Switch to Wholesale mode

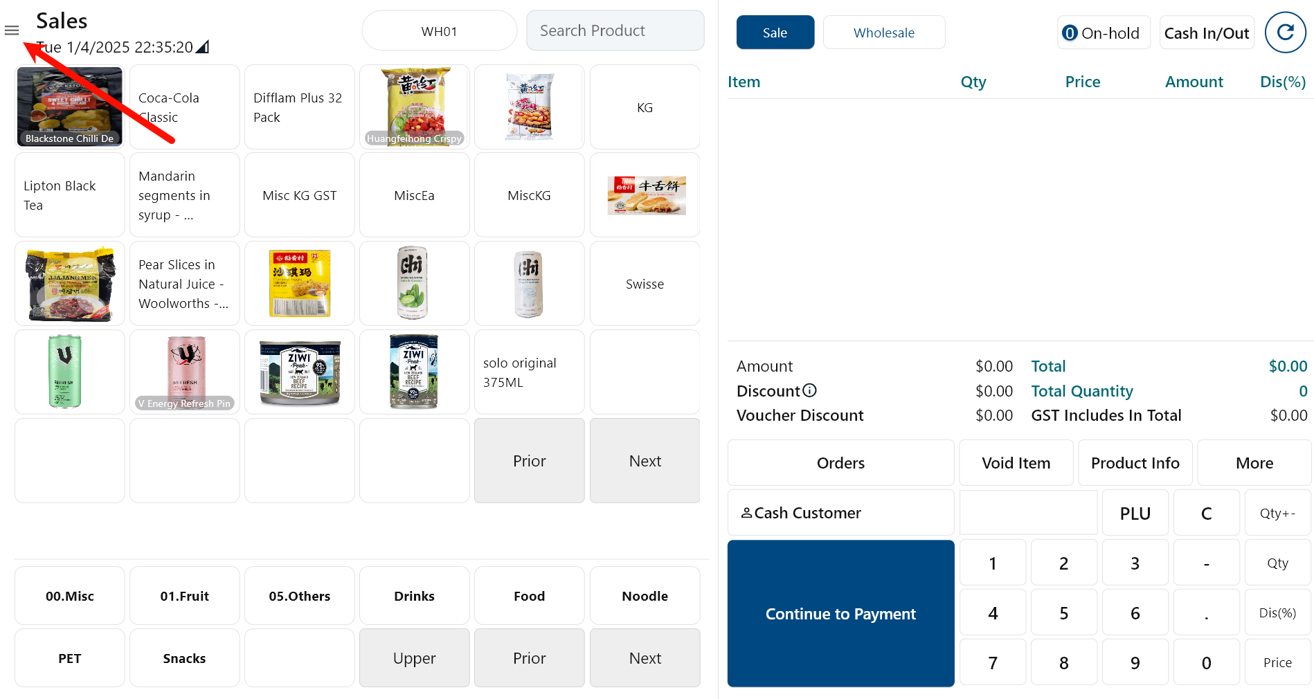click(x=883, y=33)
